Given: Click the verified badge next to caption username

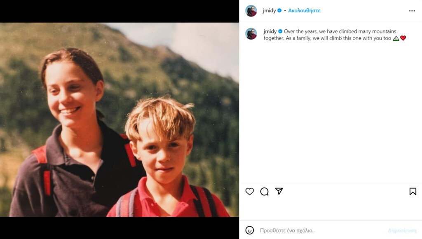Looking at the screenshot, I should [x=280, y=31].
